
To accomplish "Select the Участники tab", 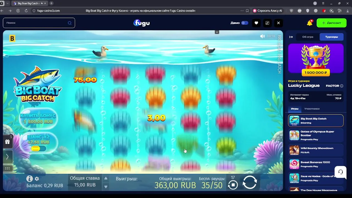I will 312,109.
